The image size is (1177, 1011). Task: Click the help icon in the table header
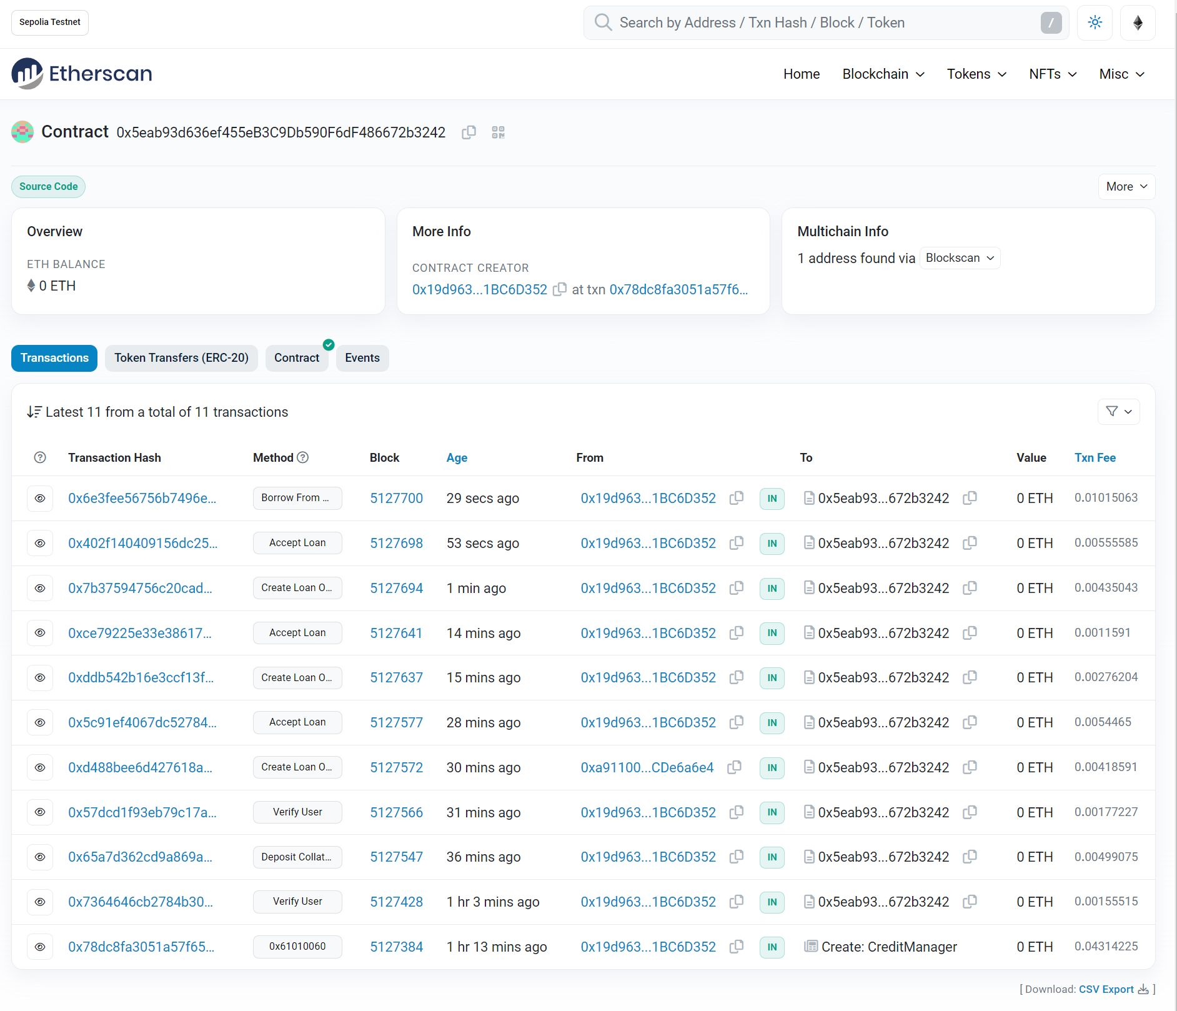click(40, 457)
